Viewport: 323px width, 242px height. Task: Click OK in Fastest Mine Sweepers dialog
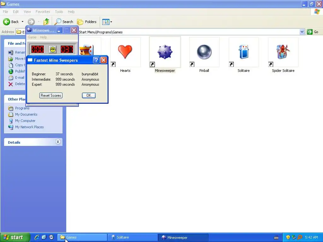click(89, 95)
